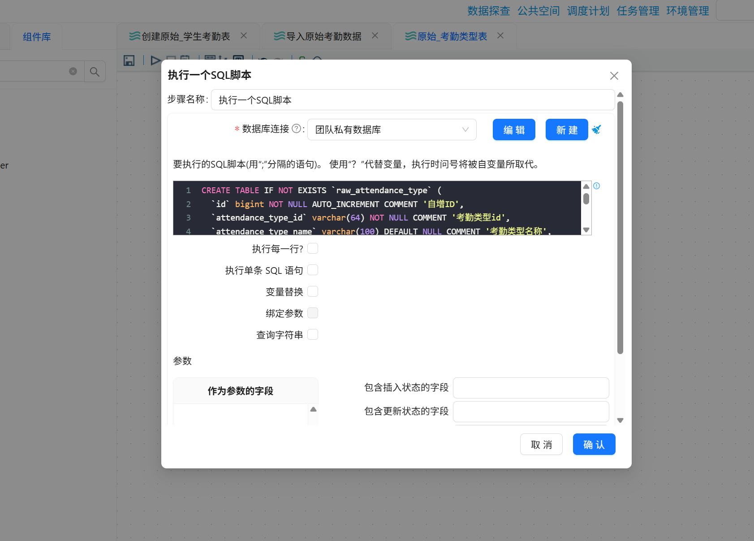
Task: Click the search magnifier icon in the left panel
Action: tap(95, 71)
